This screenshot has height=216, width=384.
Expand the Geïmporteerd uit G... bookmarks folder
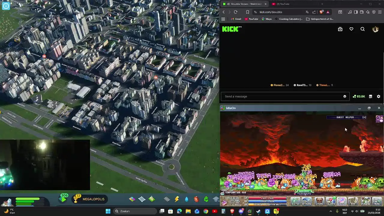click(x=320, y=19)
